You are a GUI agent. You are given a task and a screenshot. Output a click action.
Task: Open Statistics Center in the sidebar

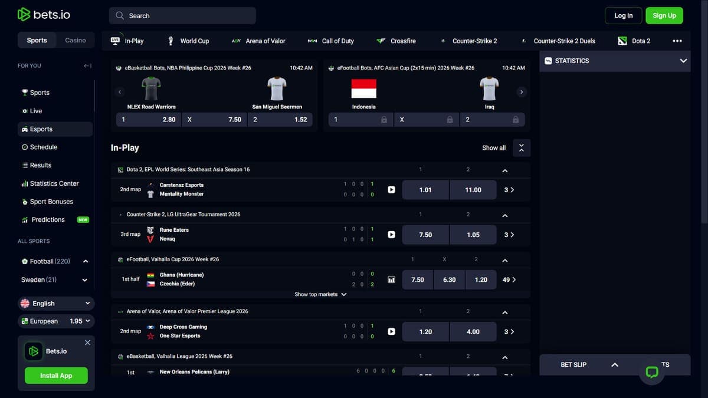pyautogui.click(x=55, y=183)
